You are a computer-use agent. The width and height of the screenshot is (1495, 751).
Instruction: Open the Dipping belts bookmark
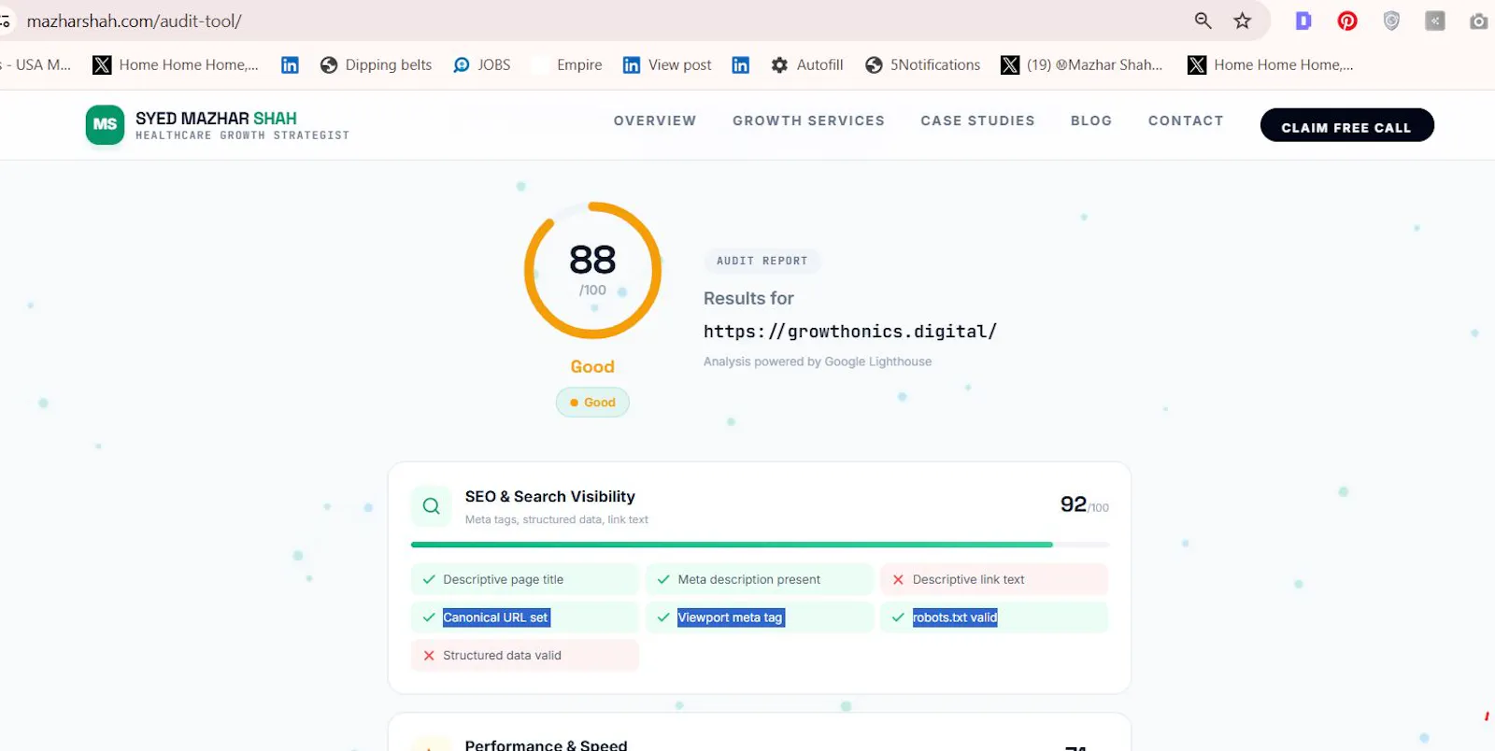click(376, 64)
